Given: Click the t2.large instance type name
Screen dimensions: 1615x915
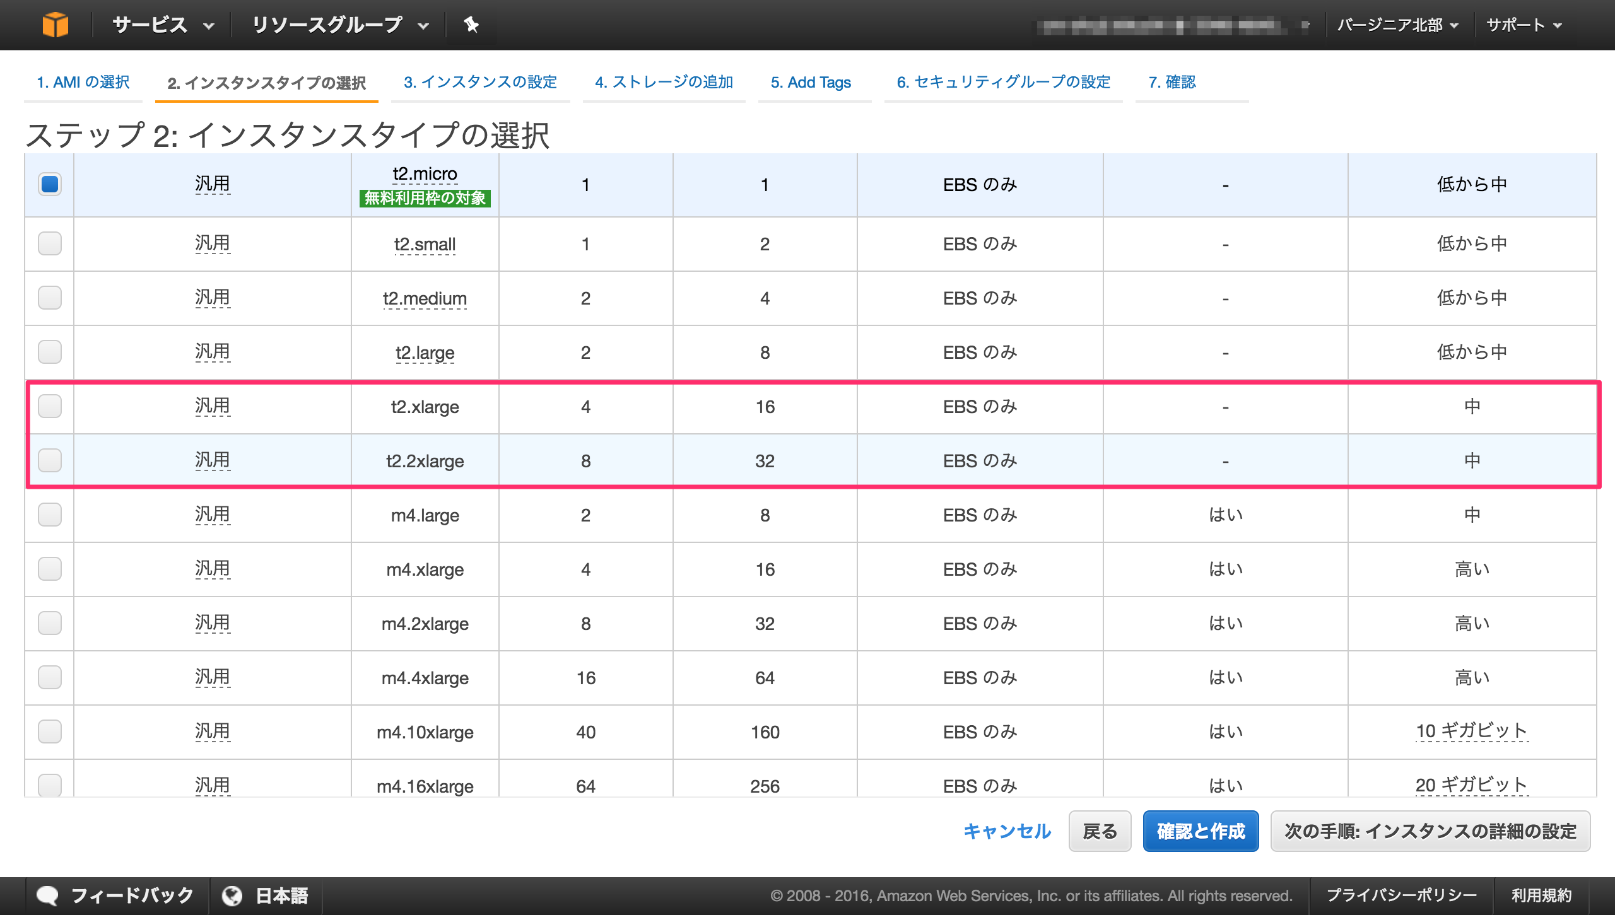Looking at the screenshot, I should click(425, 353).
